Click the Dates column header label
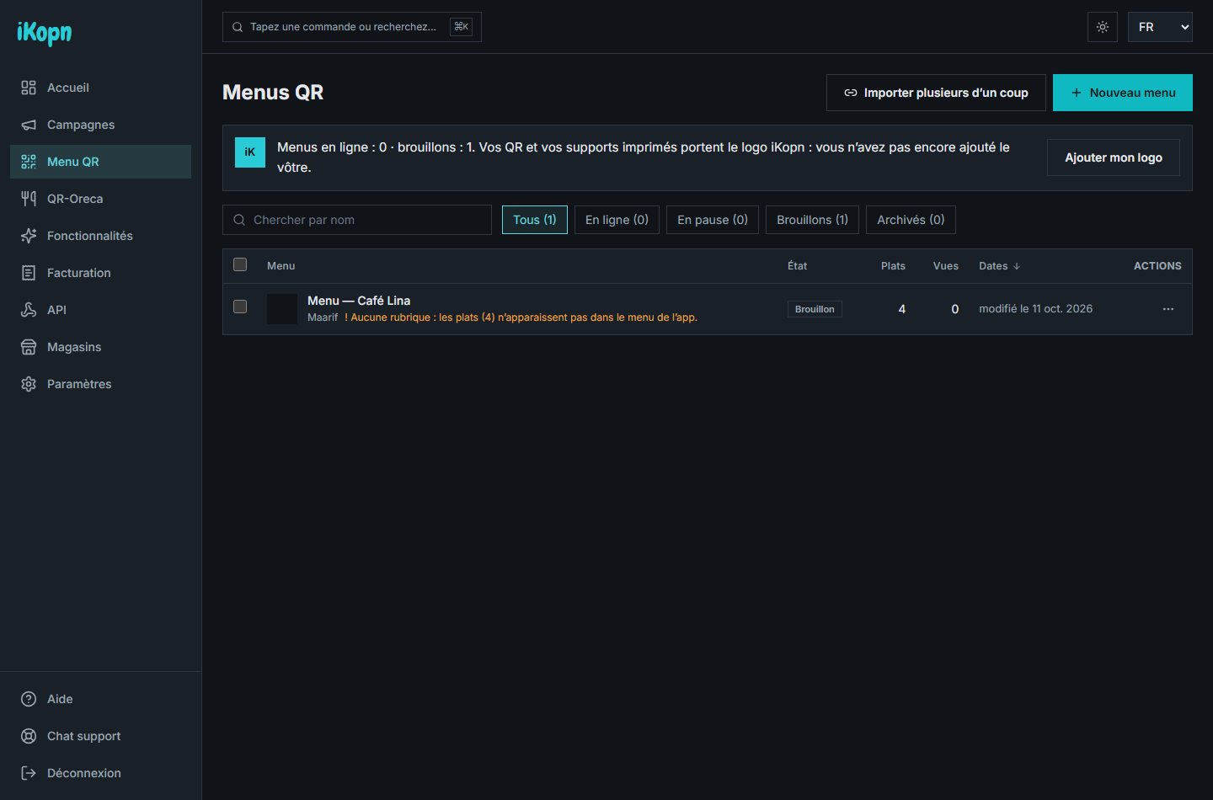The image size is (1213, 800). click(x=993, y=266)
